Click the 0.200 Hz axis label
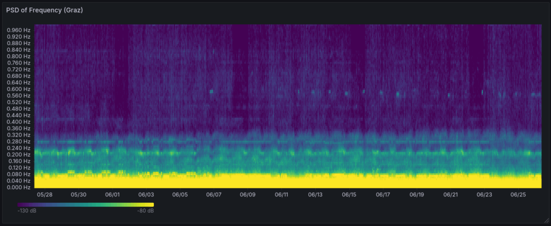Viewport: 551px width, 226px height. tap(19, 154)
